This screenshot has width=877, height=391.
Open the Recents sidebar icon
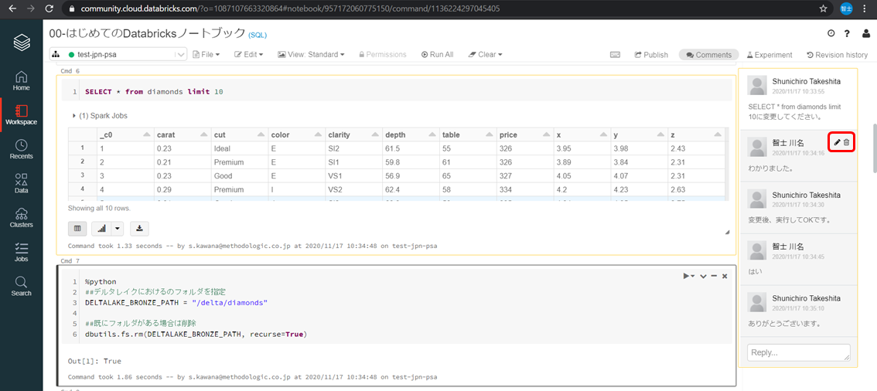click(21, 149)
